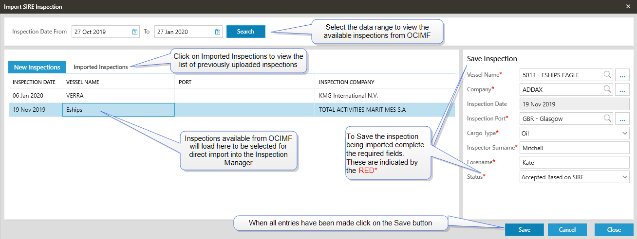Viewport: 637px width, 239px height.
Task: Click magnifier icon in Vessel Name field
Action: pos(607,75)
